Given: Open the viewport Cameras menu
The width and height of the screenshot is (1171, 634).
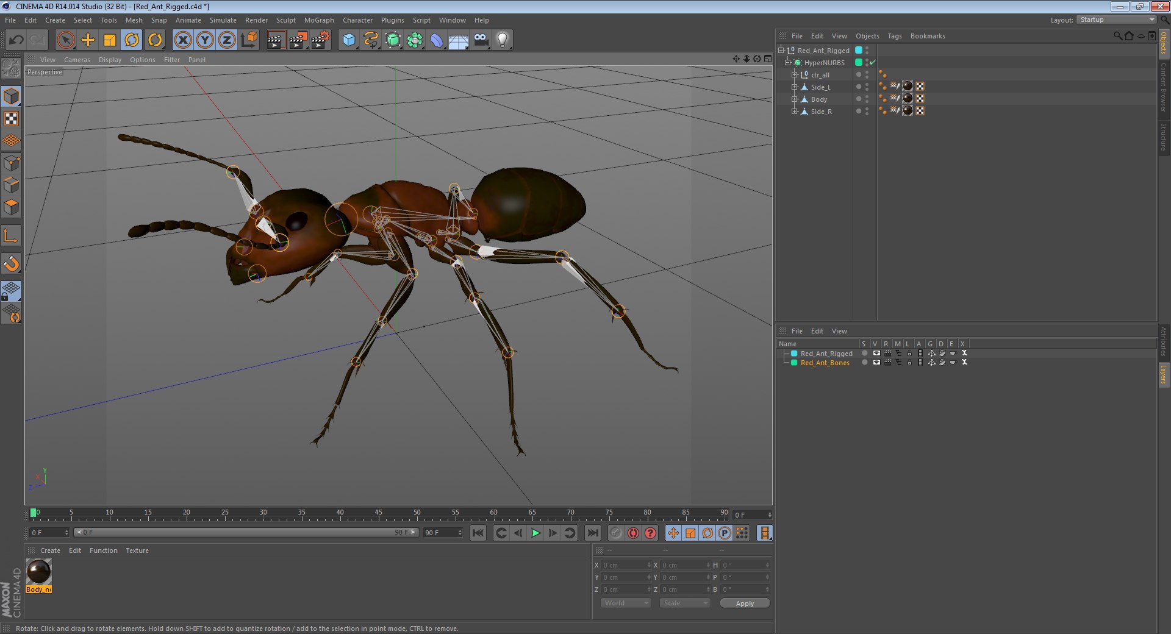Looking at the screenshot, I should tap(77, 60).
